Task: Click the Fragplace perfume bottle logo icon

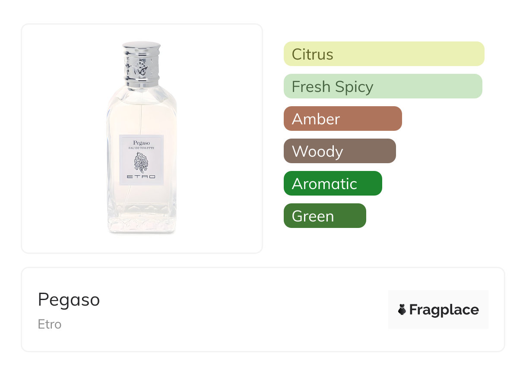Action: (x=402, y=310)
